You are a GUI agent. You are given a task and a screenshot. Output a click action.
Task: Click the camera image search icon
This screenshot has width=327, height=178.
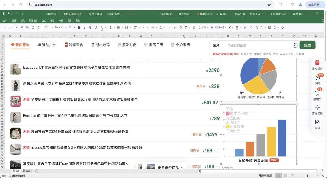(x=295, y=45)
